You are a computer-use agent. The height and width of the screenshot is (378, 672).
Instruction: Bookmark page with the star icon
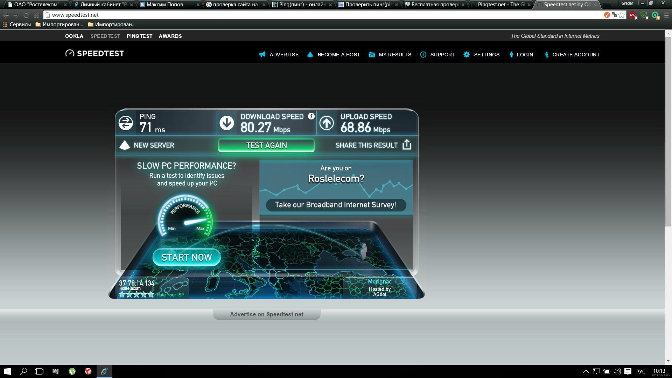(622, 15)
